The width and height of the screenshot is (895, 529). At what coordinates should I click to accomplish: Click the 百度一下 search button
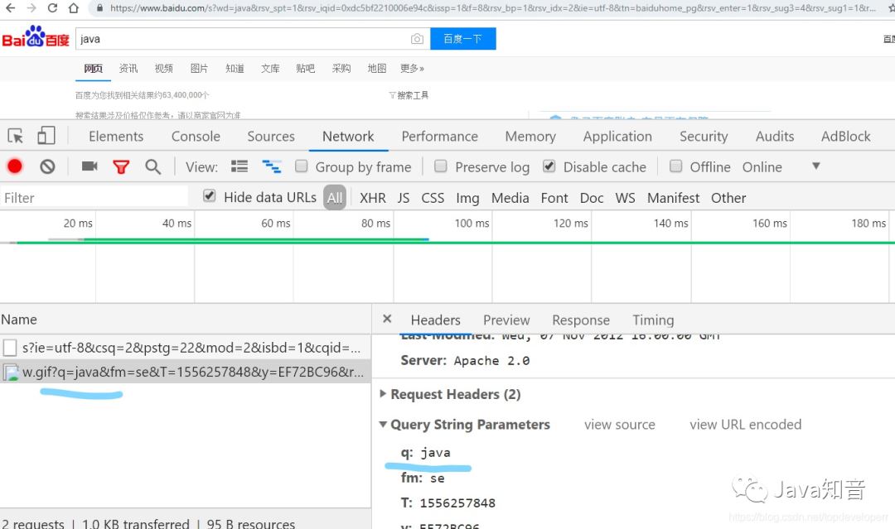click(x=463, y=39)
